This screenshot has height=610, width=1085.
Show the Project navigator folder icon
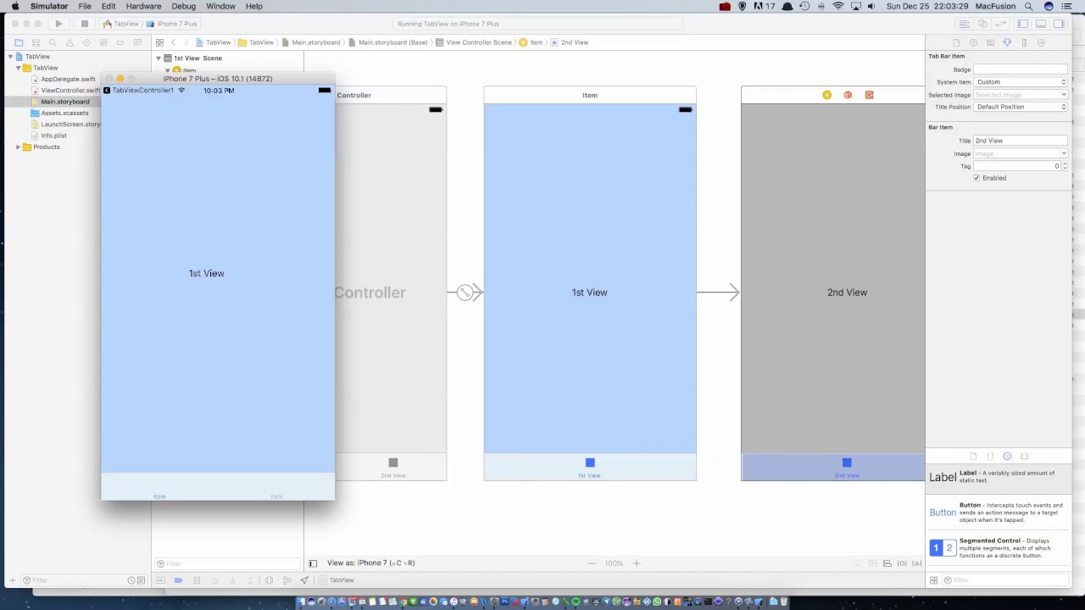[x=19, y=42]
